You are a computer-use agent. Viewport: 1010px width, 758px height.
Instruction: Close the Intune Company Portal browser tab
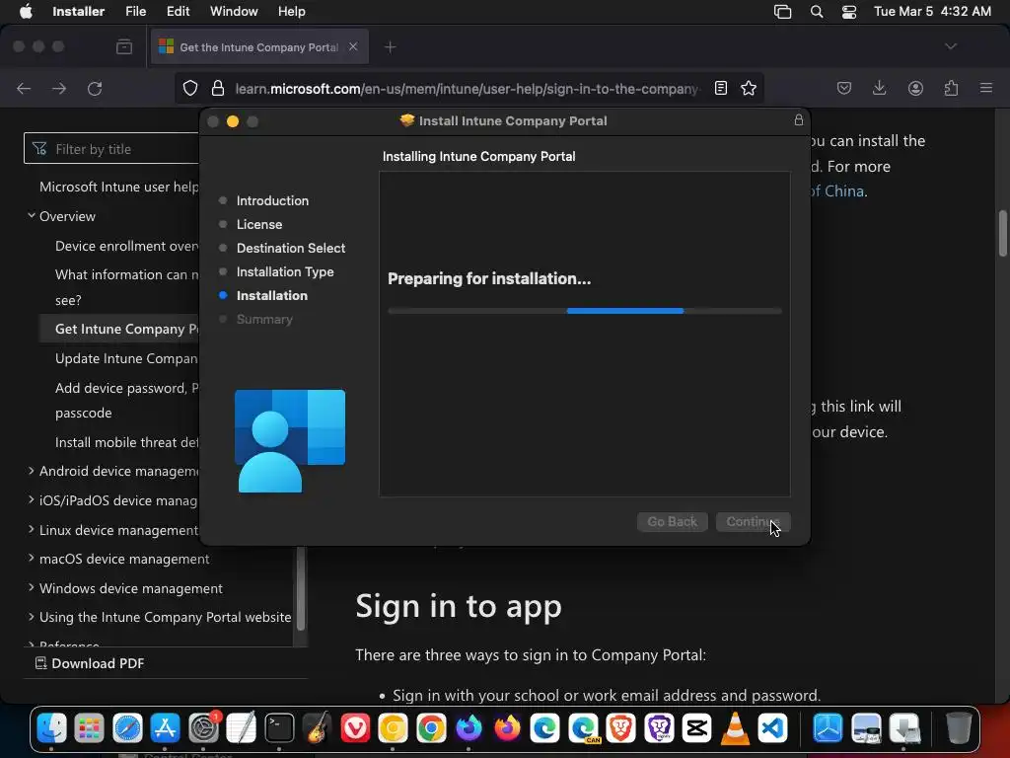click(353, 46)
